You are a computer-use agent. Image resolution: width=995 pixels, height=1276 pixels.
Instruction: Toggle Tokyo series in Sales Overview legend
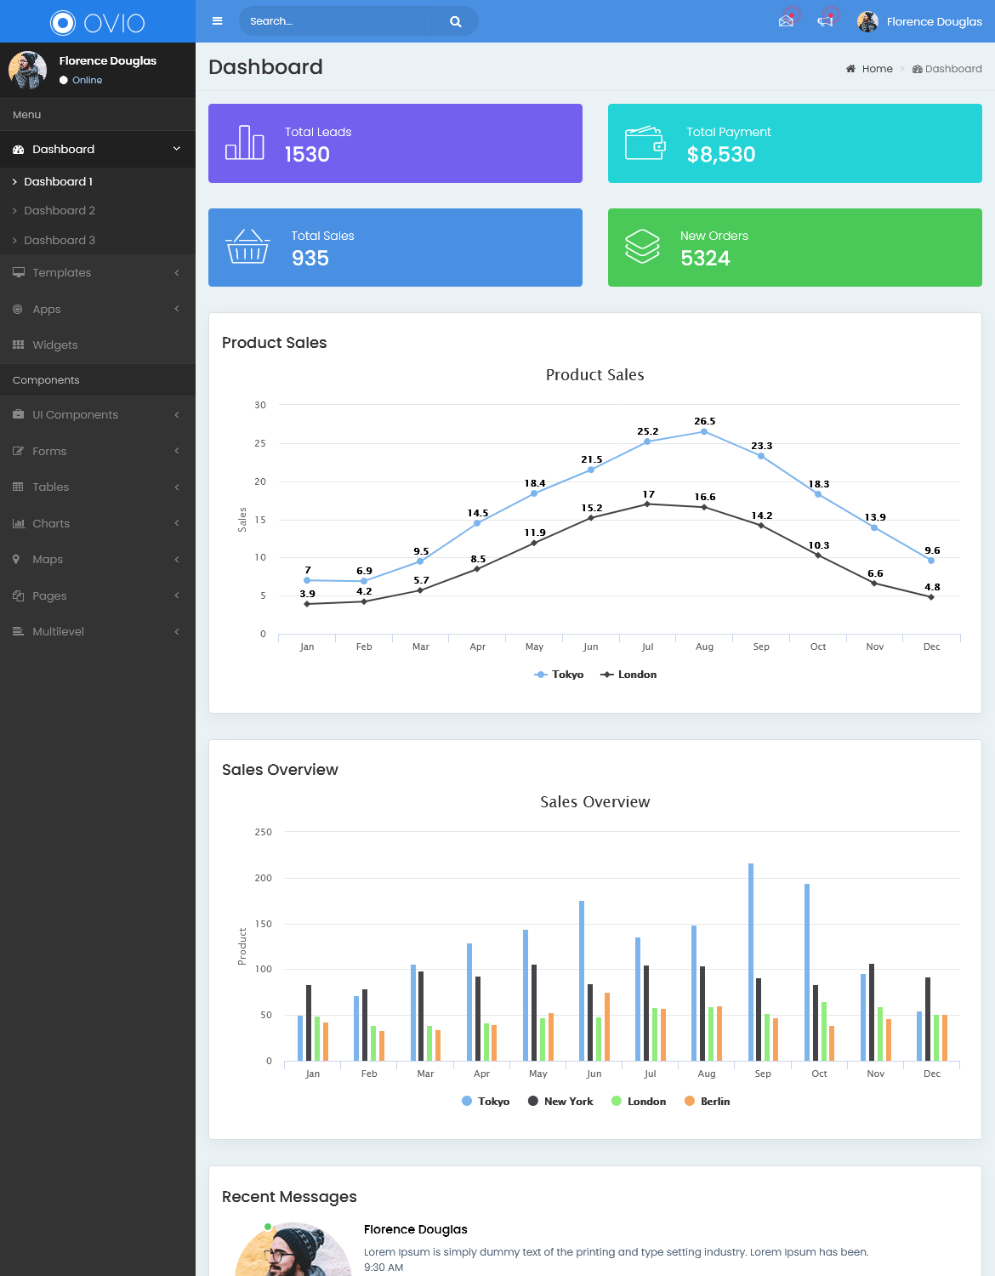pyautogui.click(x=486, y=1101)
